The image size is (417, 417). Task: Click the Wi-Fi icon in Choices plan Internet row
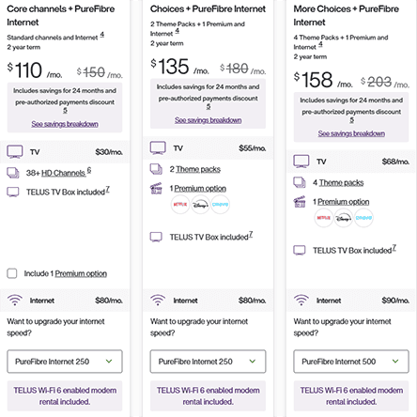pyautogui.click(x=158, y=300)
